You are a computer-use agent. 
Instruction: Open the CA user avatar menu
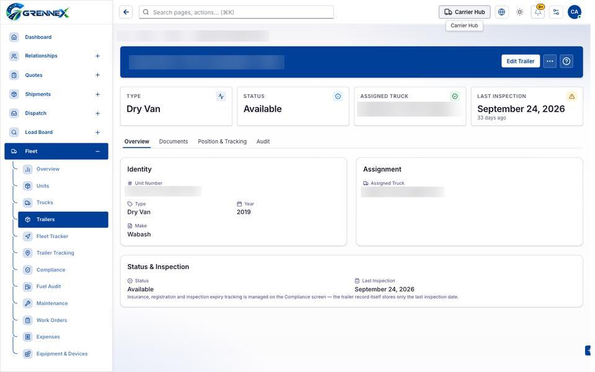pos(575,12)
